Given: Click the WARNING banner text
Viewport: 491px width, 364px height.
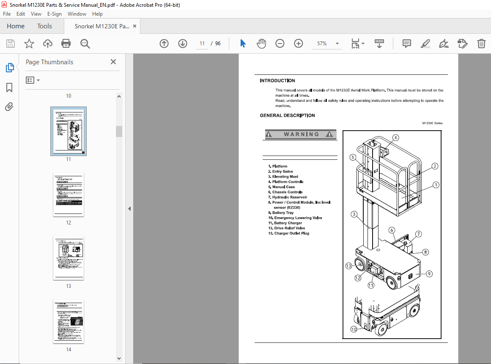Looking at the screenshot, I should point(301,134).
